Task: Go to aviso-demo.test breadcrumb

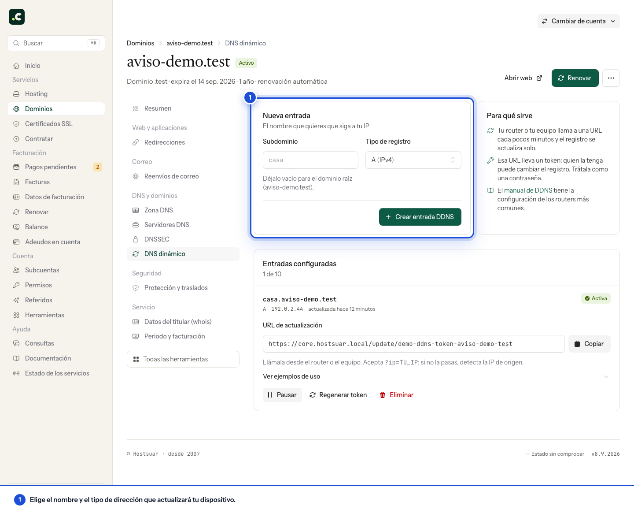Action: coord(189,43)
